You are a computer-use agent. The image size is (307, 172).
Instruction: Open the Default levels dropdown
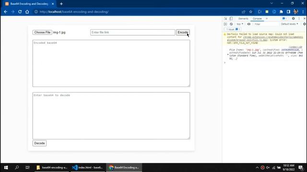(290, 24)
